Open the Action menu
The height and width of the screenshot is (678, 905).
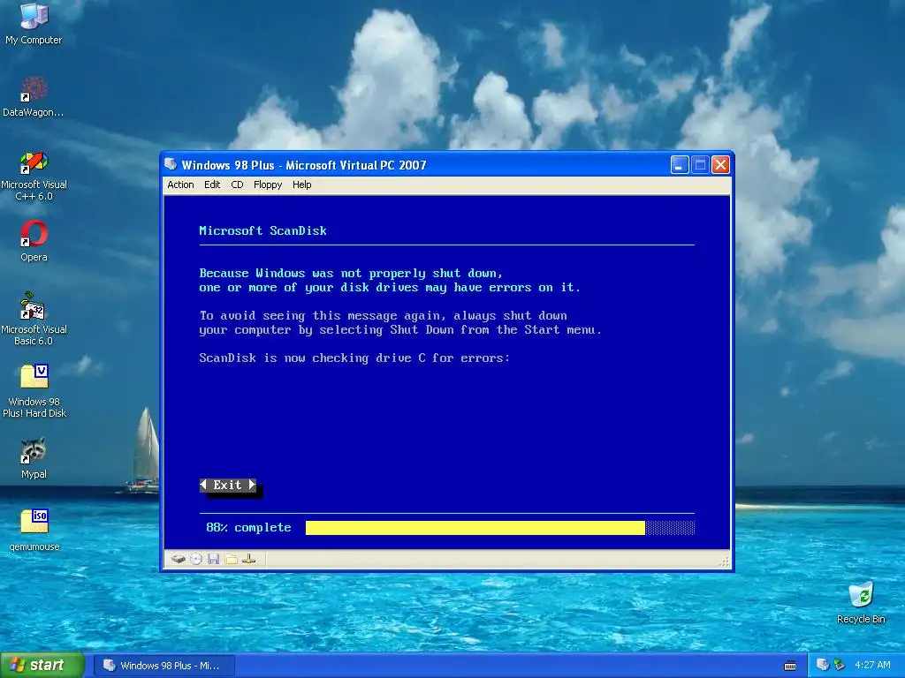[180, 185]
